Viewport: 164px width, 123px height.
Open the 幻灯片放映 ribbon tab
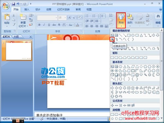[63, 9]
